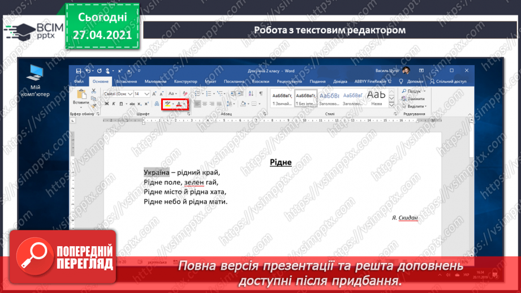The image size is (521, 293).
Task: Apply red font color A
Action: (x=179, y=104)
